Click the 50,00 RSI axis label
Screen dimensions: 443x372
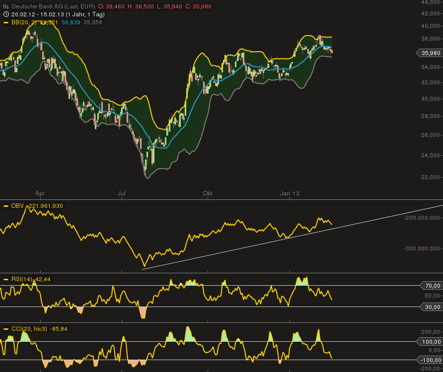pyautogui.click(x=433, y=296)
